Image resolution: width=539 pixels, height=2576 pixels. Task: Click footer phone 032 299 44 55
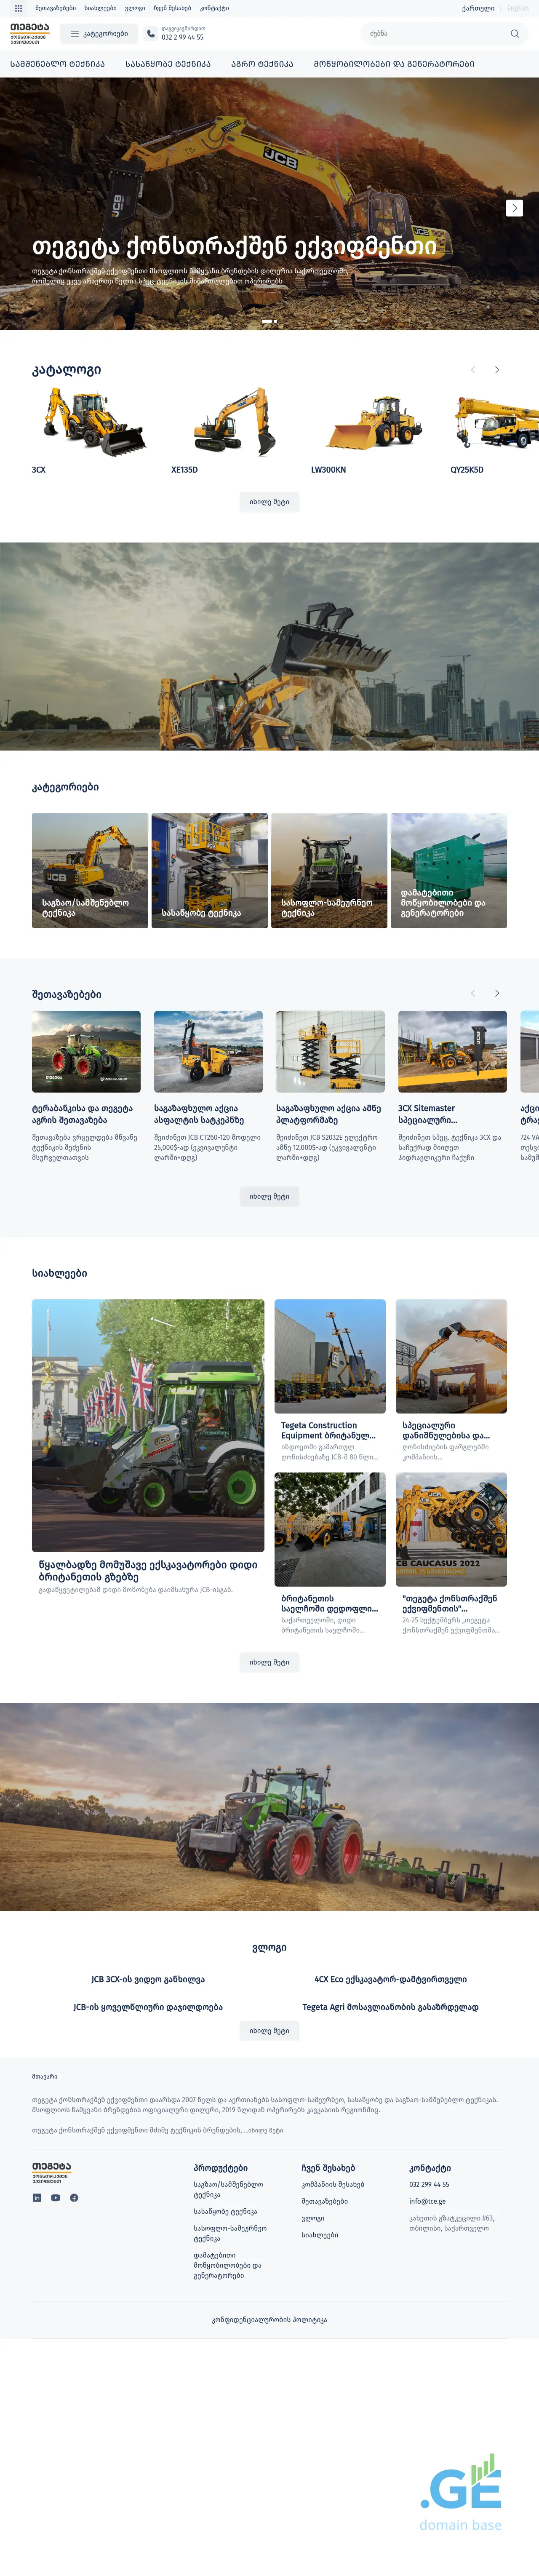tap(429, 2185)
